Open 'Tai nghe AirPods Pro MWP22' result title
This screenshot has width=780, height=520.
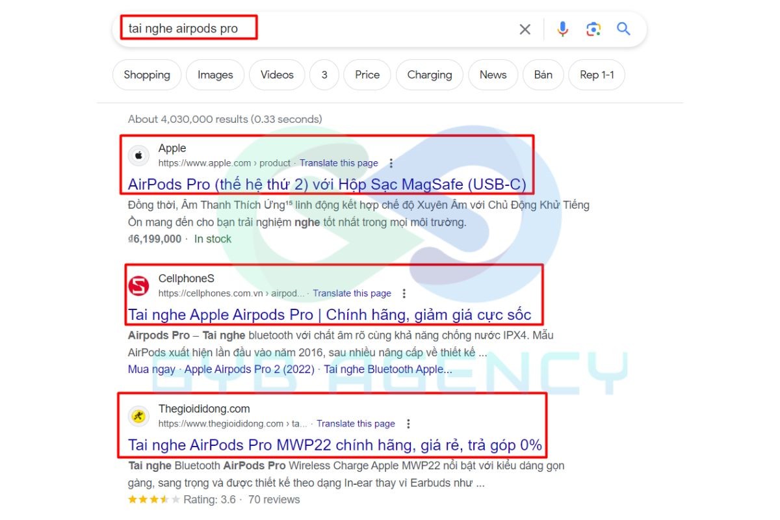[335, 445]
